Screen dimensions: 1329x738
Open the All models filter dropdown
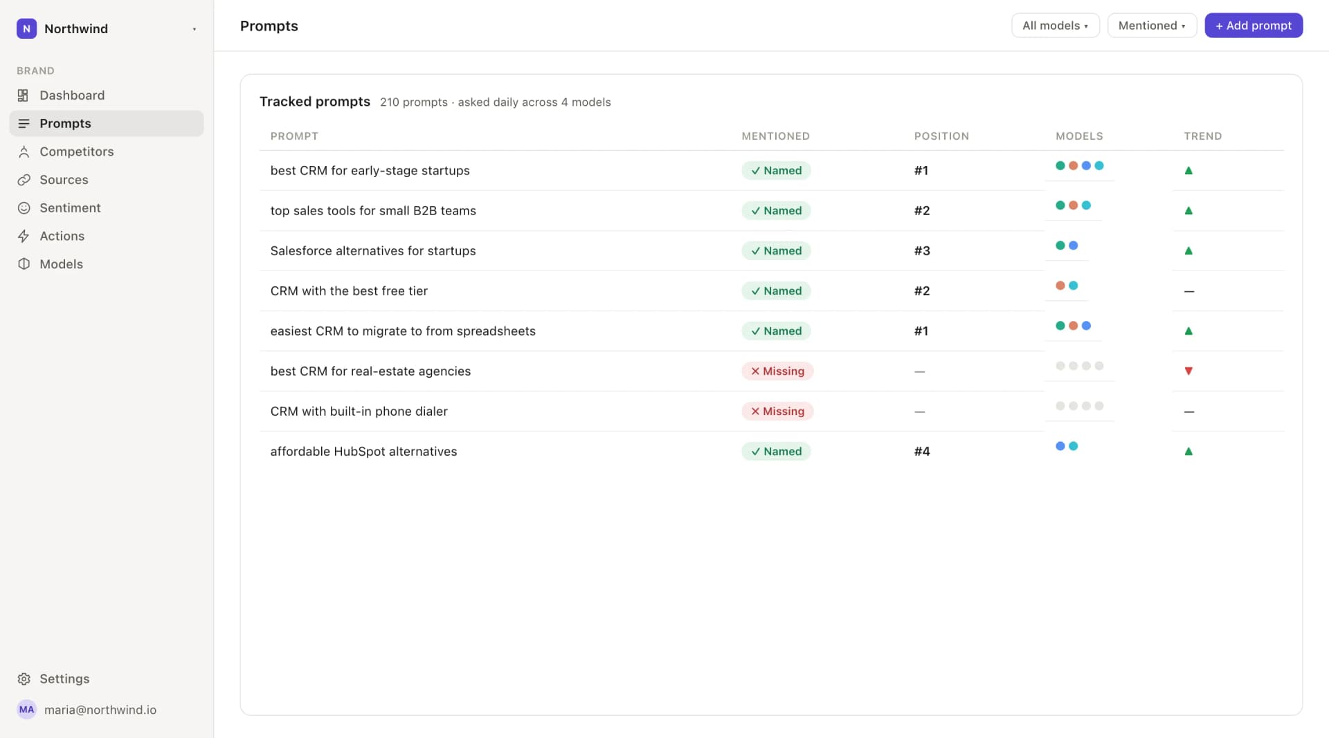tap(1055, 26)
